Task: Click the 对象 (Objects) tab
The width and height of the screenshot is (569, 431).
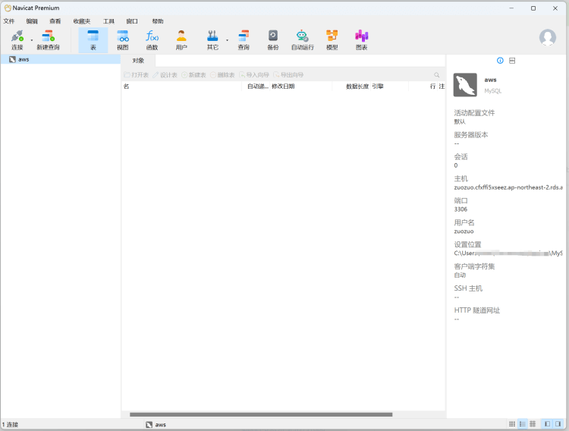Action: [x=138, y=60]
